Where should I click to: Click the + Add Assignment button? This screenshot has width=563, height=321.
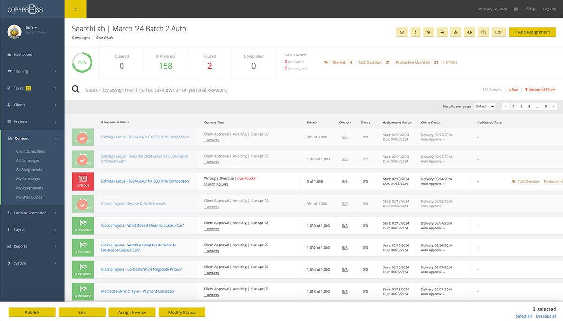pos(532,32)
